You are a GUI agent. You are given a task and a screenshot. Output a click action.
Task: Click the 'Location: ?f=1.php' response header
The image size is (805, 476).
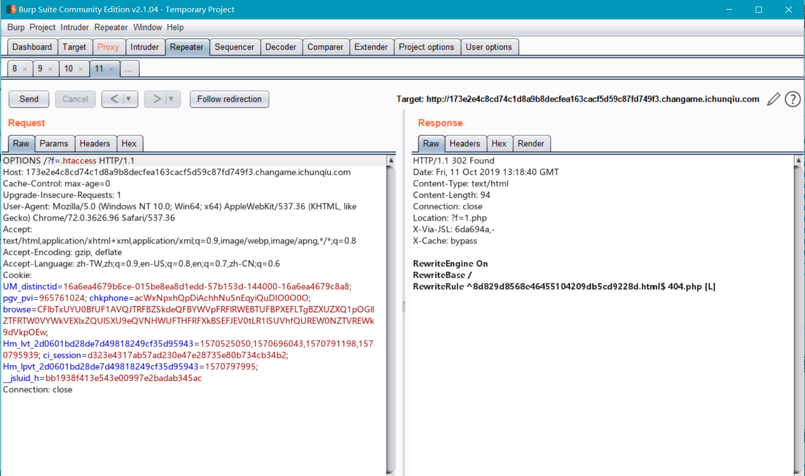click(x=450, y=218)
